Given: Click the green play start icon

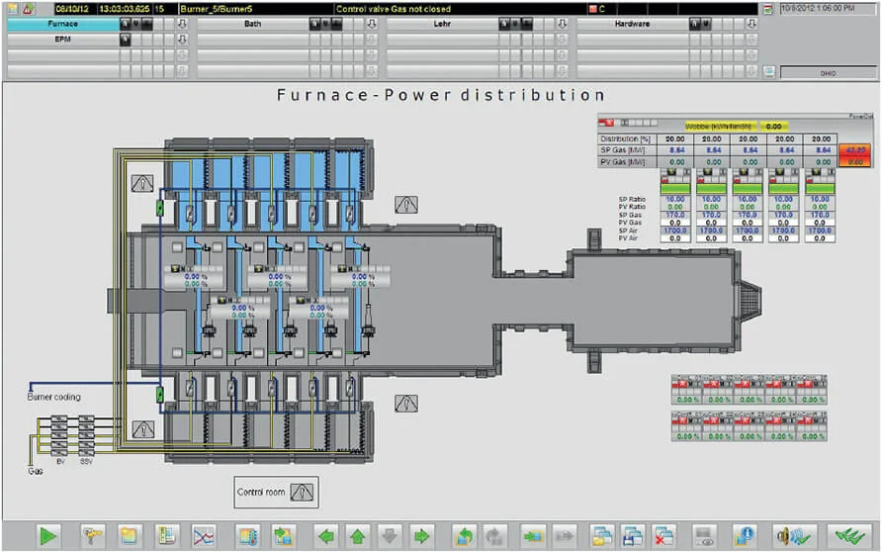Looking at the screenshot, I should pyautogui.click(x=48, y=536).
